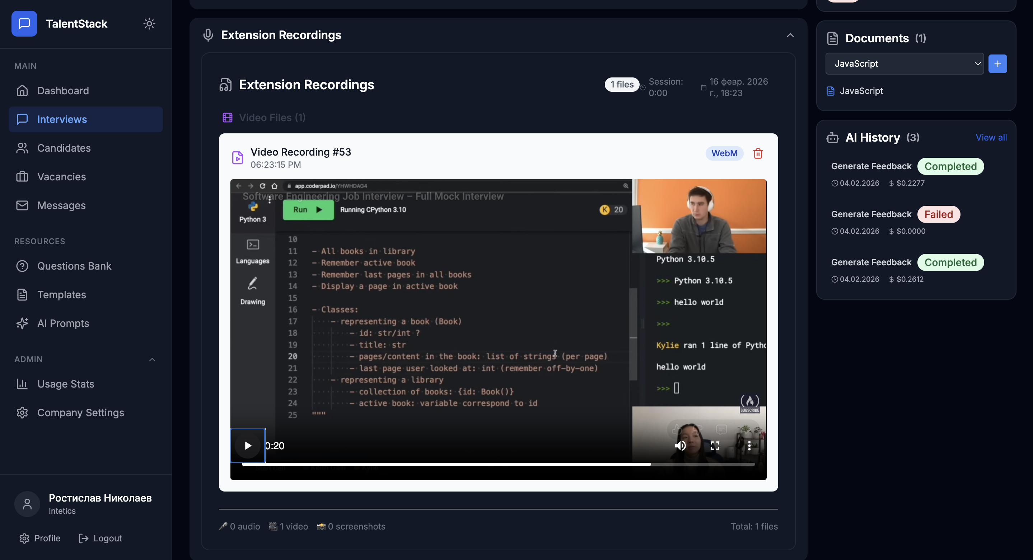This screenshot has height=560, width=1033.
Task: Go to Candidates in the sidebar
Action: click(x=64, y=148)
